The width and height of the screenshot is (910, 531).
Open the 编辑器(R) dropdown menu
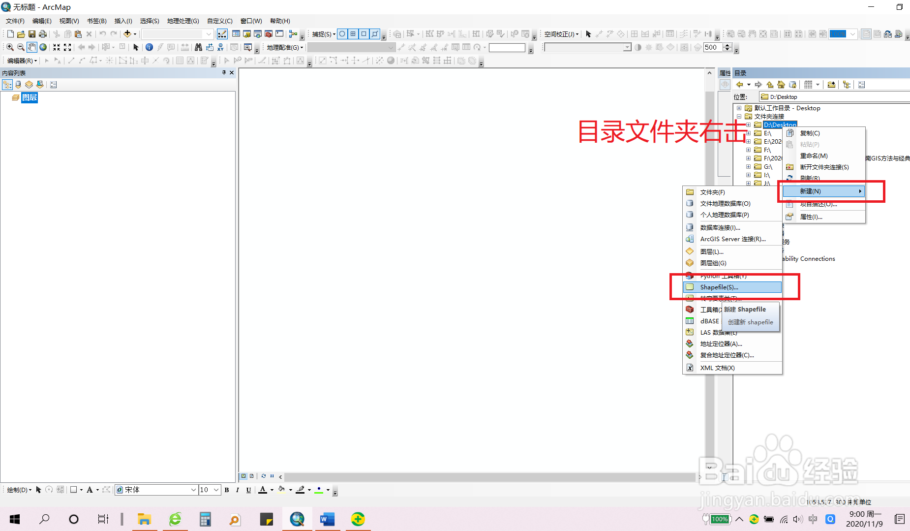tap(21, 61)
